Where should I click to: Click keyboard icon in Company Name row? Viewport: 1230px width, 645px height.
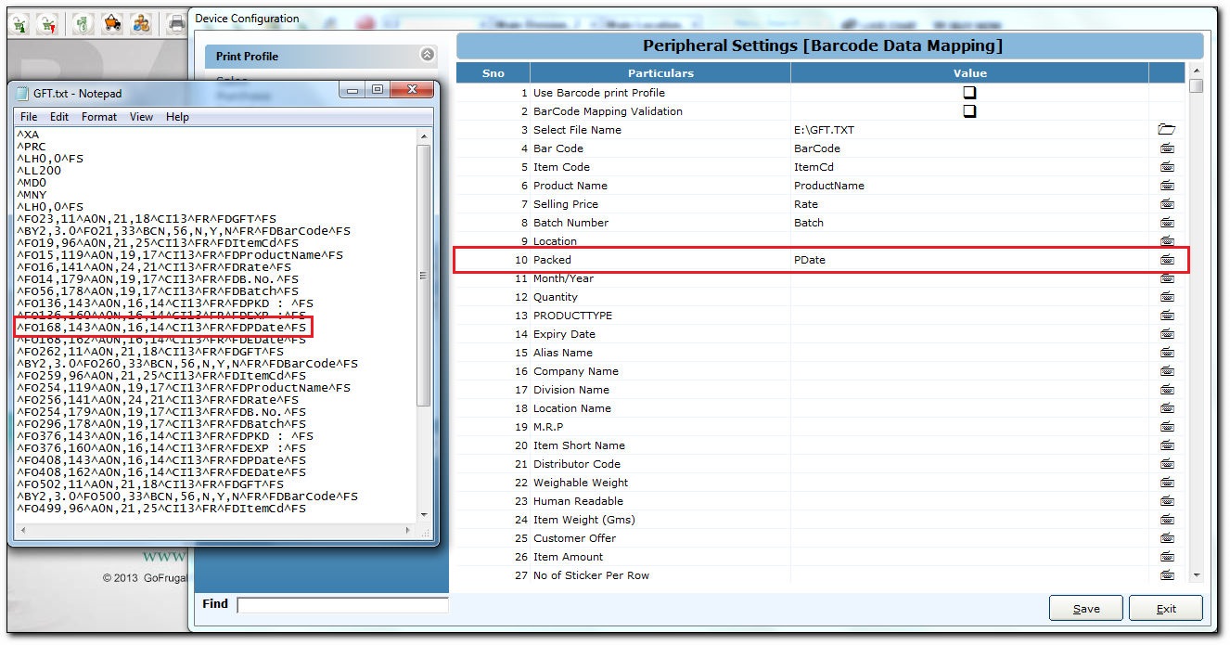pos(1167,371)
